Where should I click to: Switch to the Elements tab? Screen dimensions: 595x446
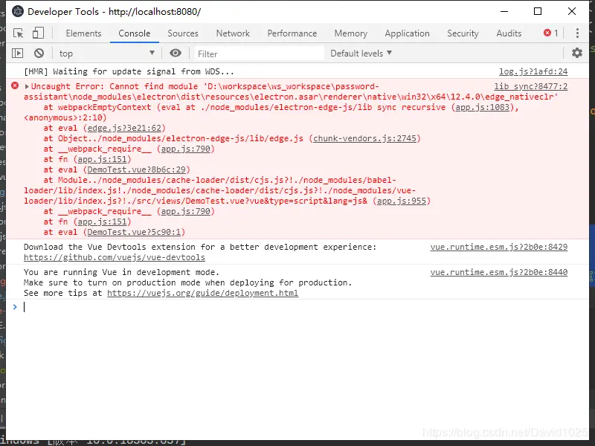pyautogui.click(x=83, y=33)
